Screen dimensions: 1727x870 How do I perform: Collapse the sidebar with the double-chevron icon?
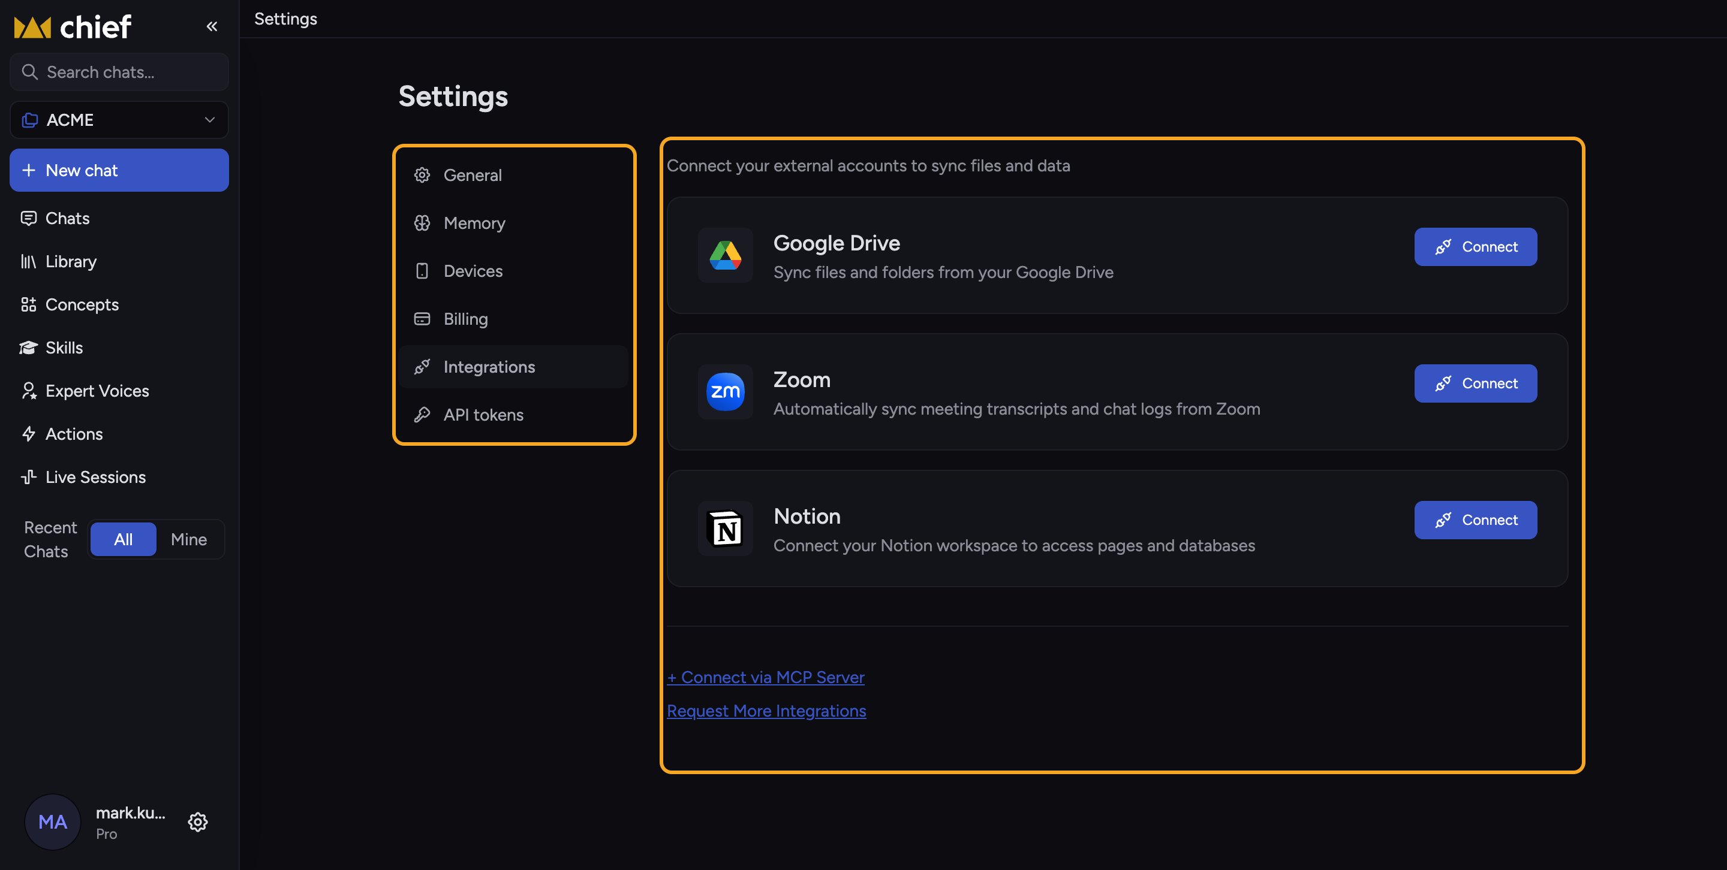point(212,27)
